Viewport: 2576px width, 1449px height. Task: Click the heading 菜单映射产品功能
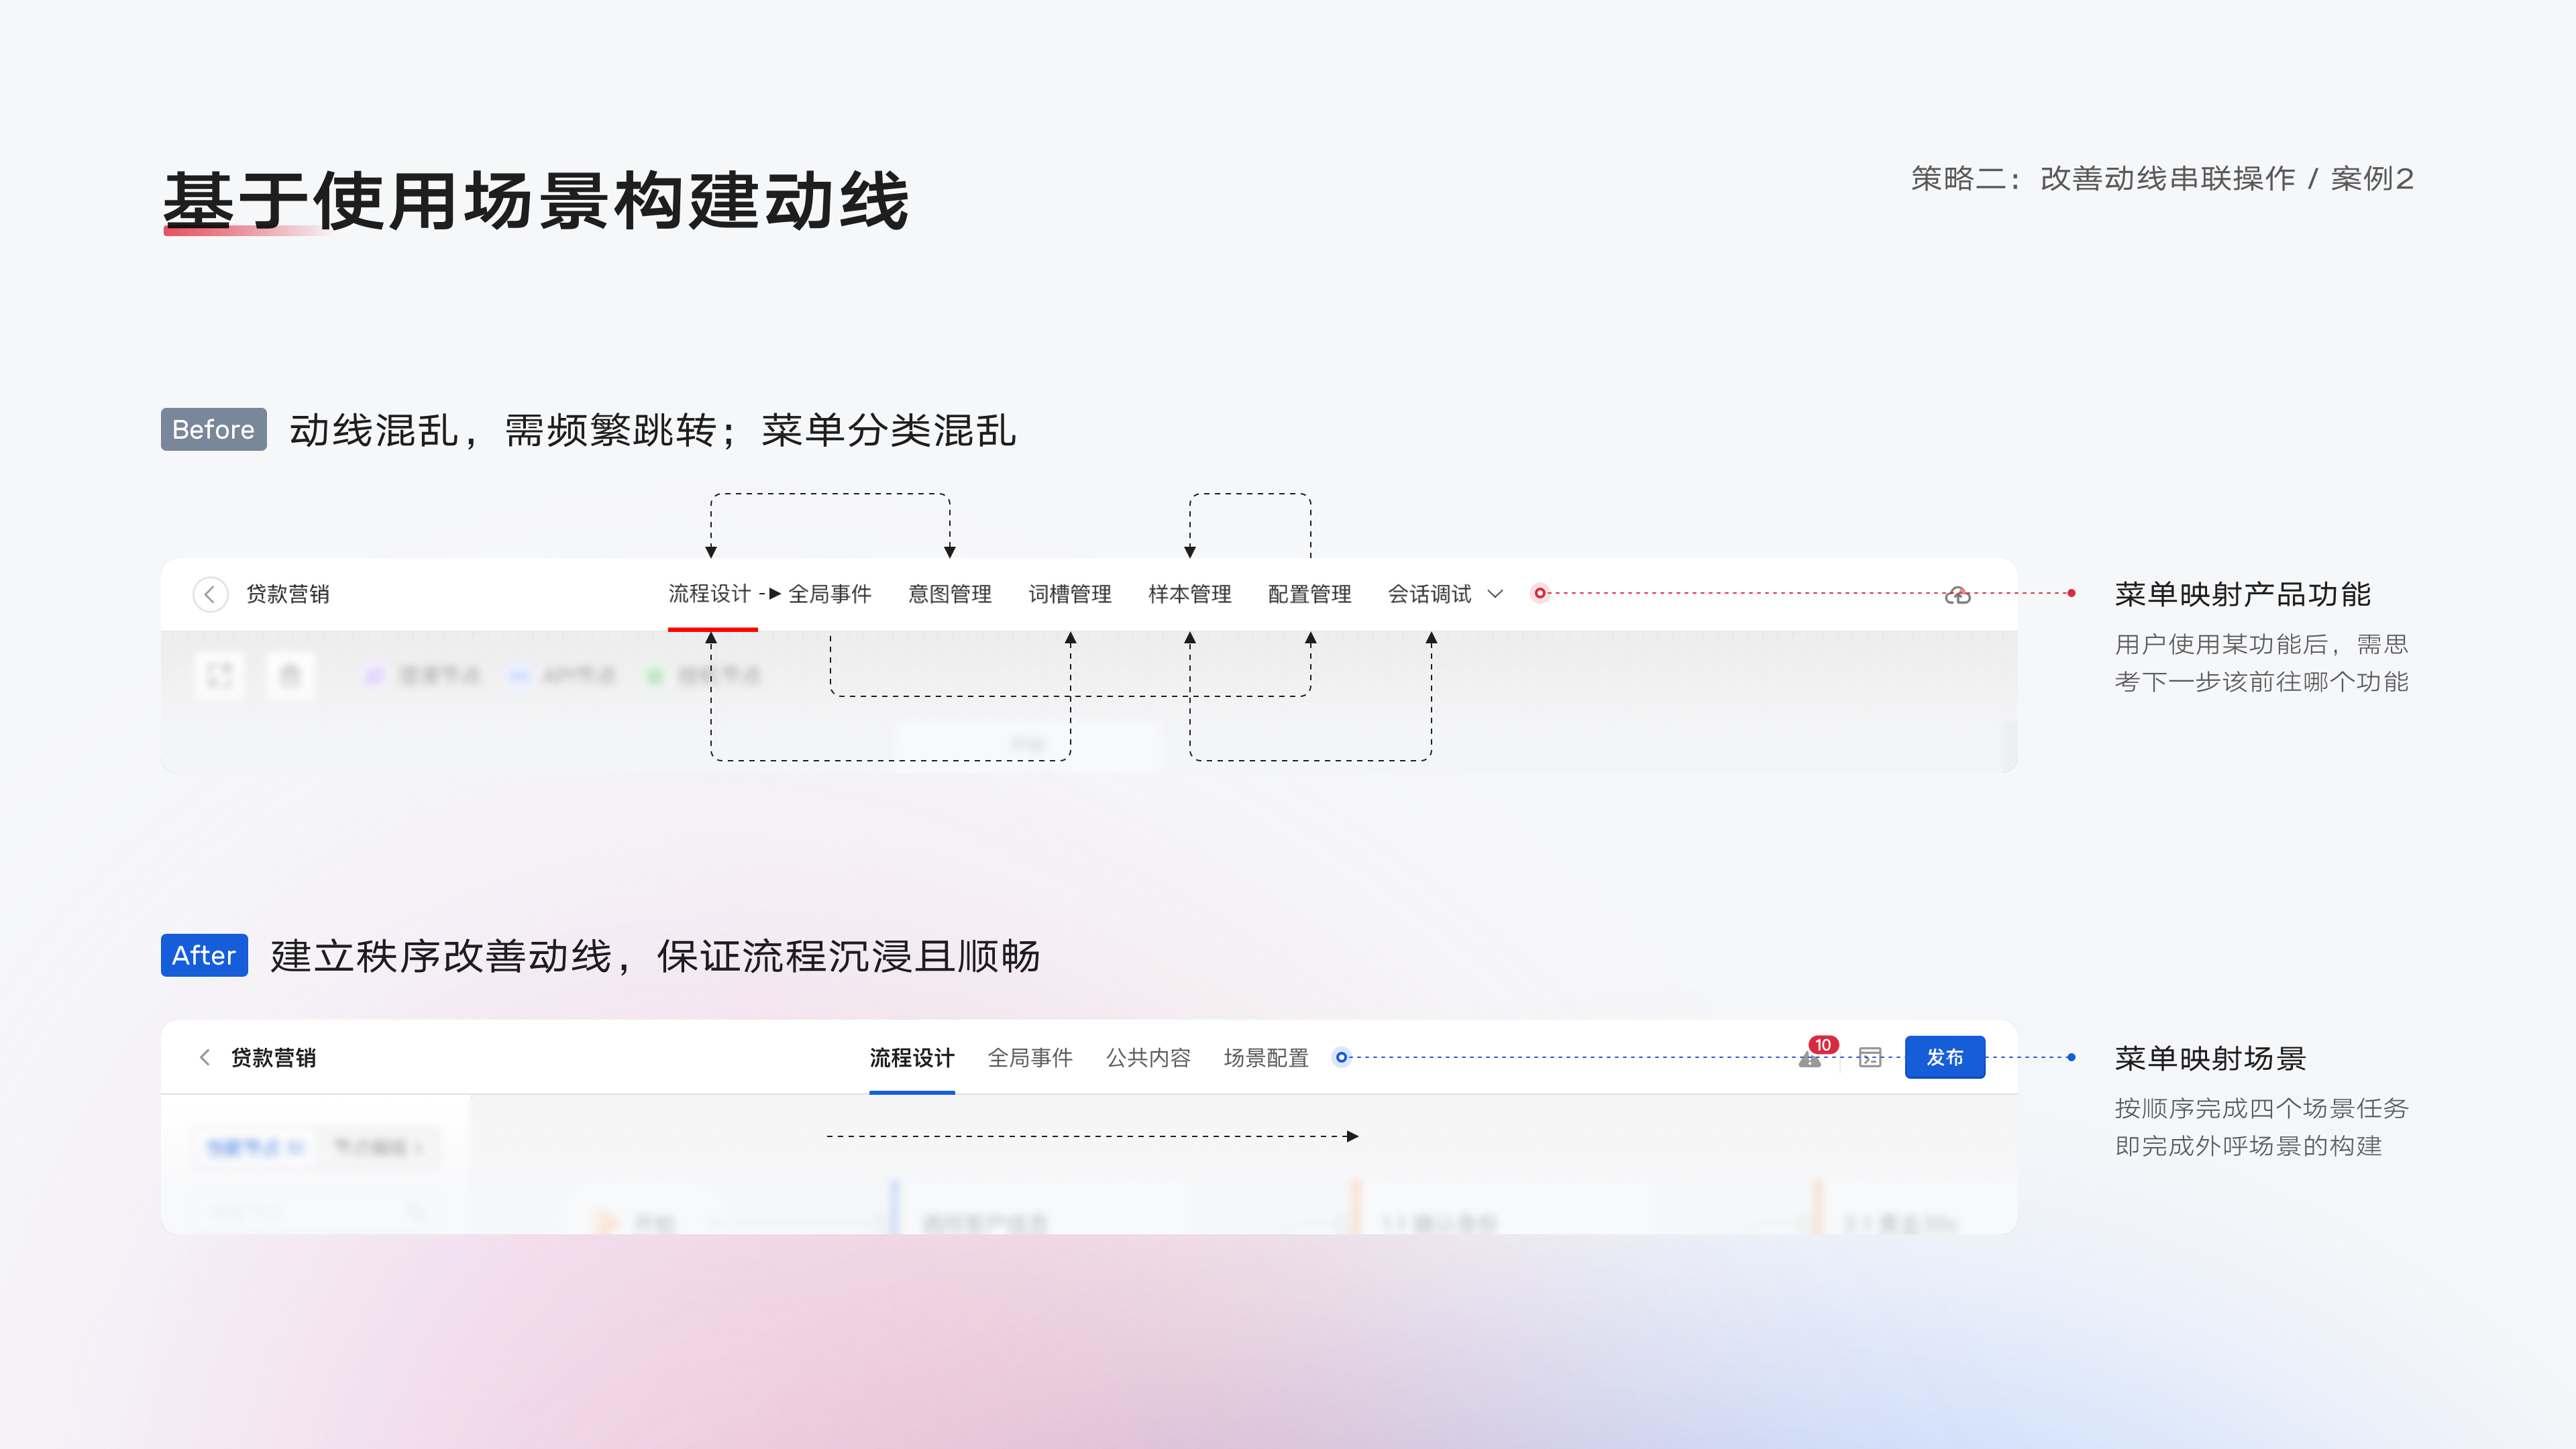2243,595
